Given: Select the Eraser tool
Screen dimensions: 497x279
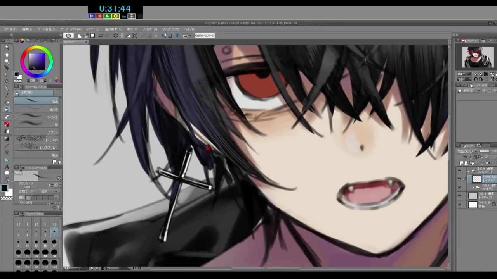Looking at the screenshot, I should pos(7,116).
